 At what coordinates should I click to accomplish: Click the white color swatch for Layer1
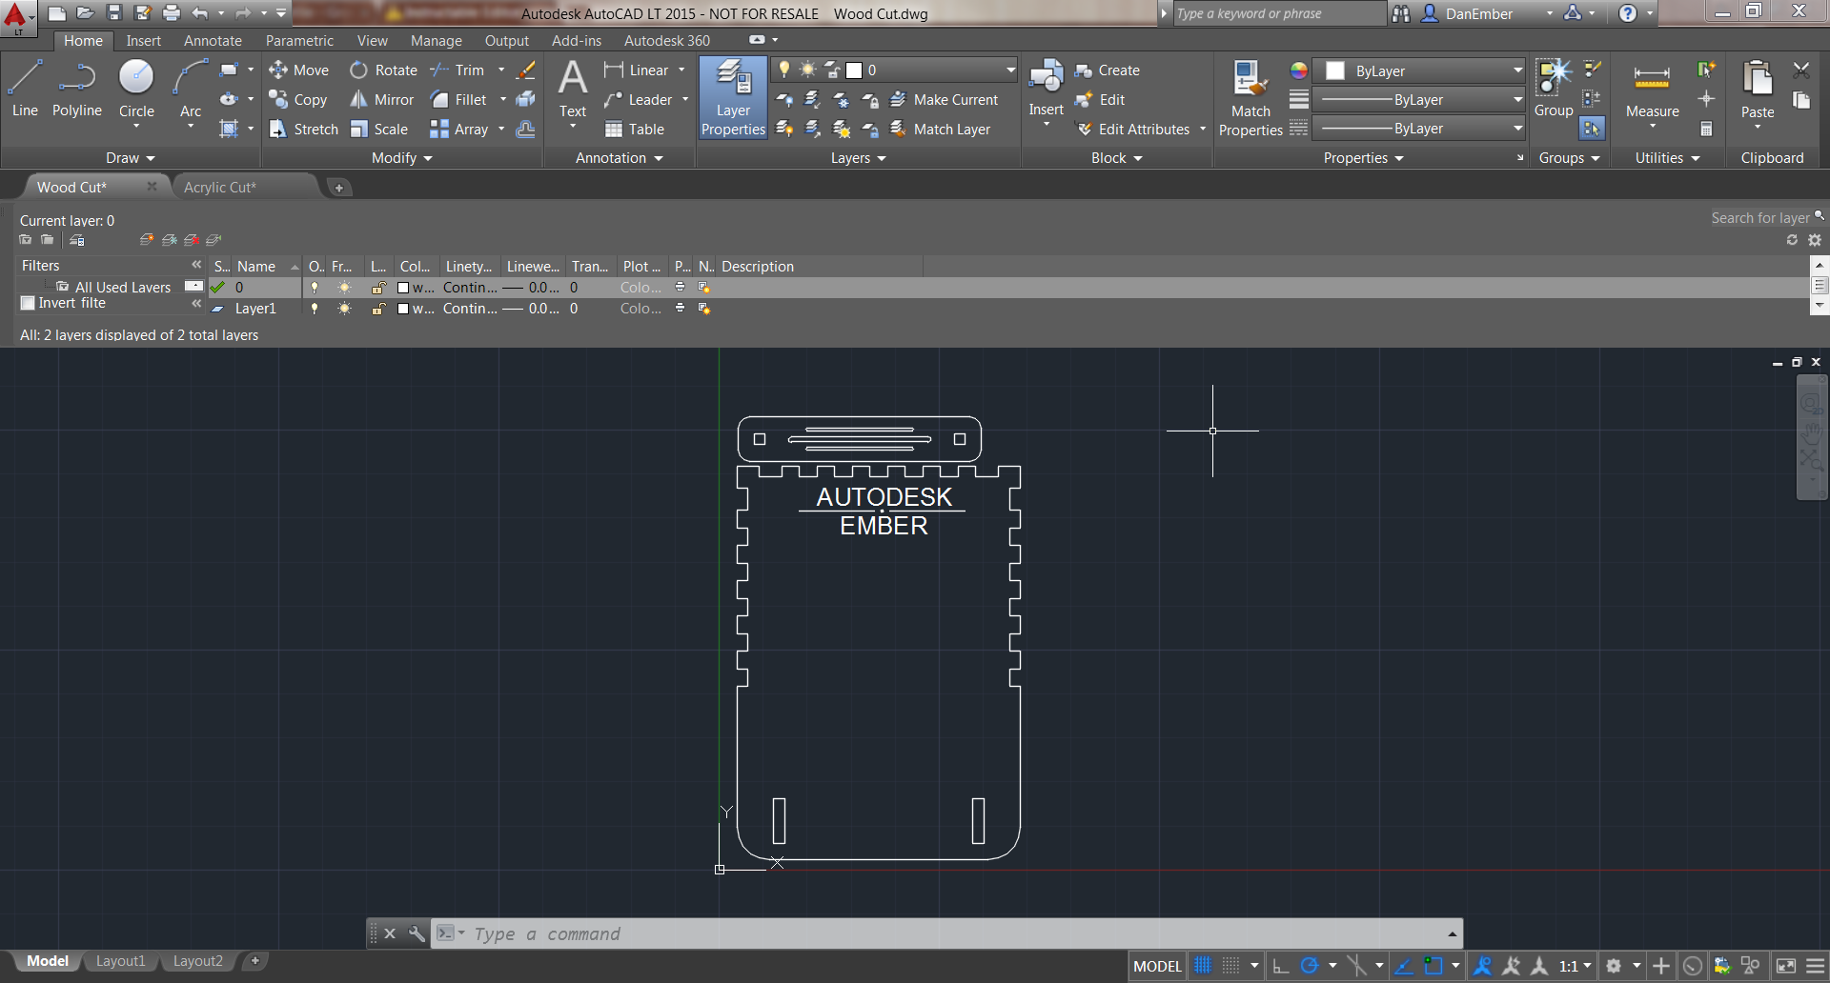pos(403,309)
